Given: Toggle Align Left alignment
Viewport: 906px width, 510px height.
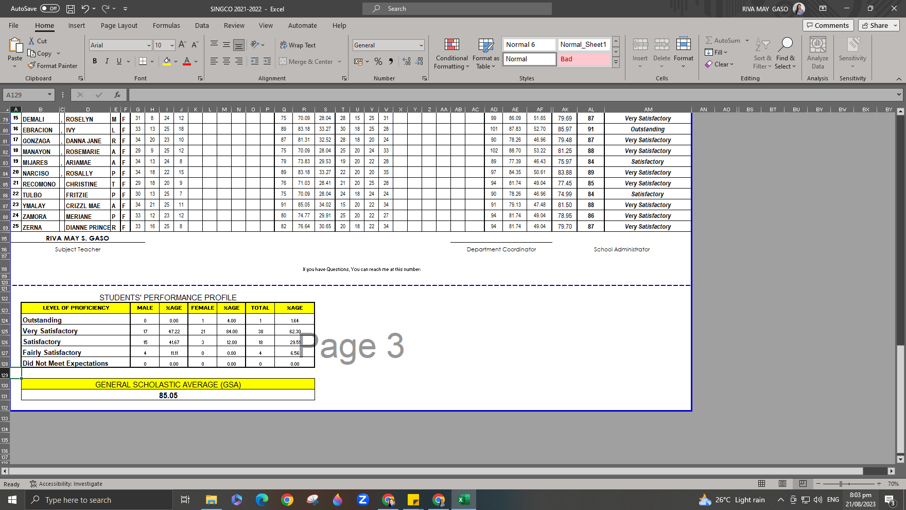Looking at the screenshot, I should pyautogui.click(x=214, y=61).
